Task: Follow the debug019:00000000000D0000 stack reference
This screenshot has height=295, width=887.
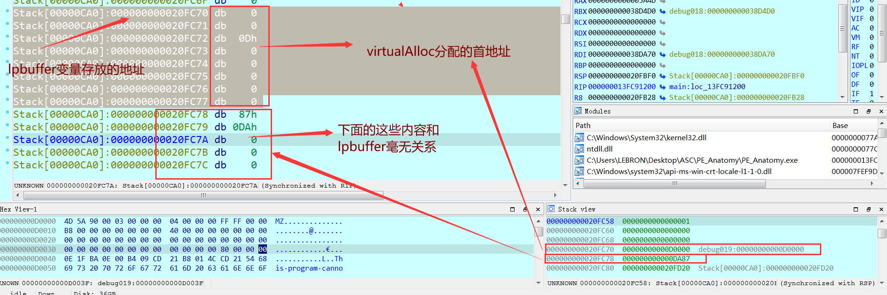Action: [x=751, y=250]
